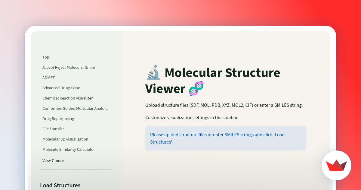
Task: Click 'Customize visualization settings in the sidebar.' text
Action: (x=192, y=117)
